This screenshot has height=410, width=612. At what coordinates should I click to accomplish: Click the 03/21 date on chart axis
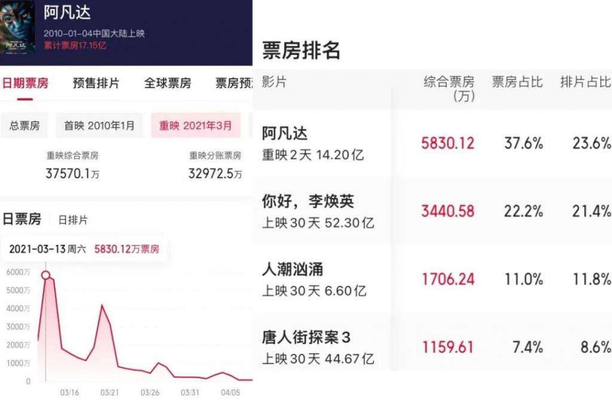(x=109, y=393)
